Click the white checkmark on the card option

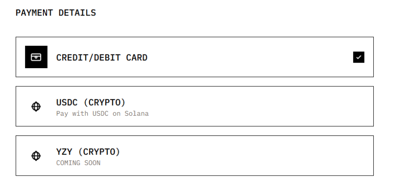[359, 57]
